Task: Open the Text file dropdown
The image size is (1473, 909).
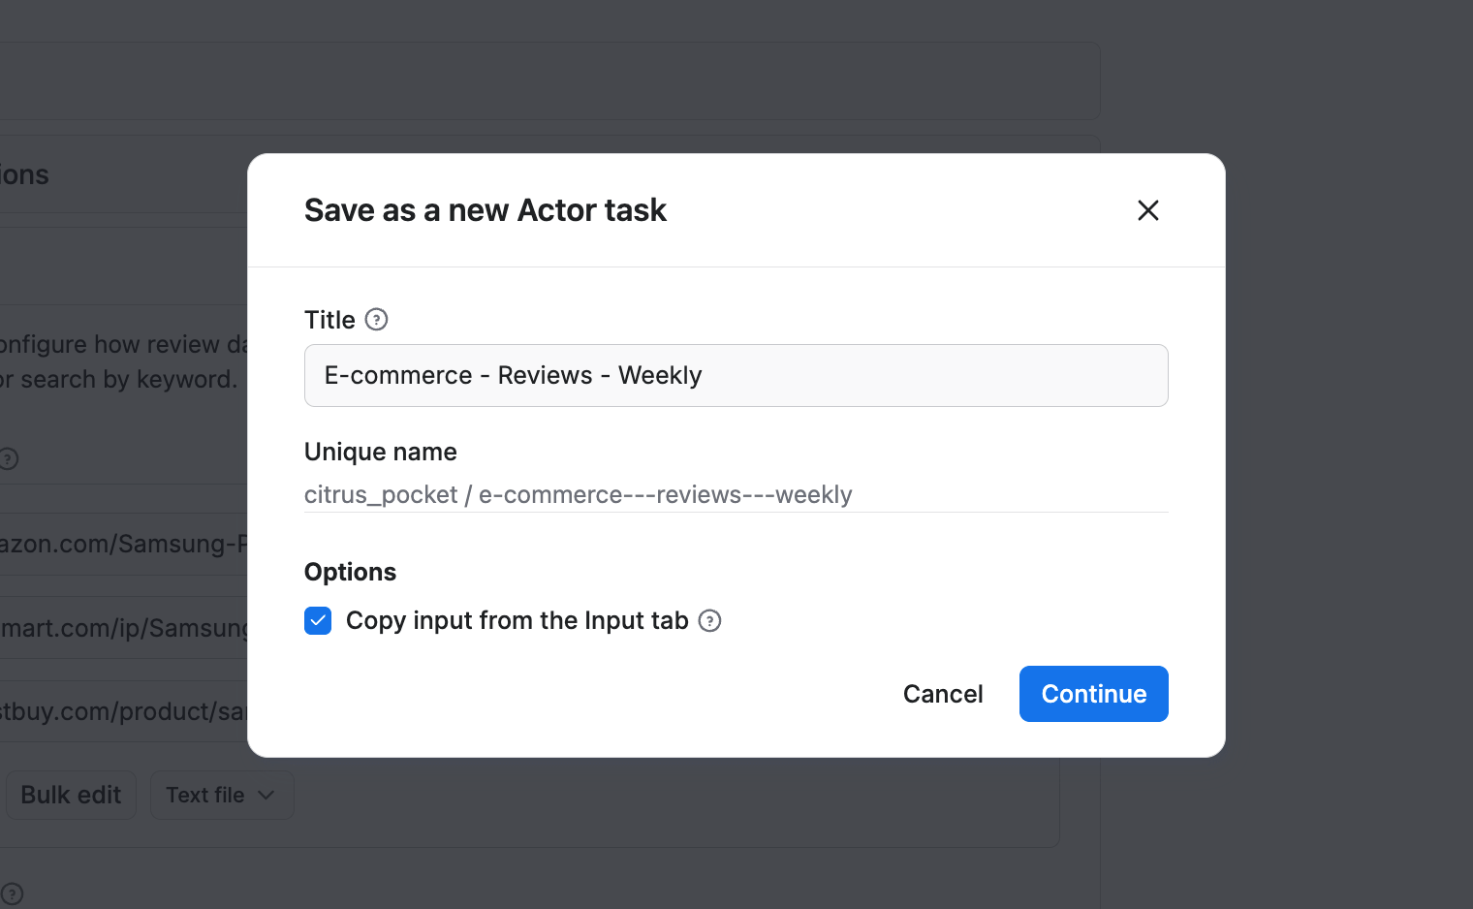Action: [221, 796]
